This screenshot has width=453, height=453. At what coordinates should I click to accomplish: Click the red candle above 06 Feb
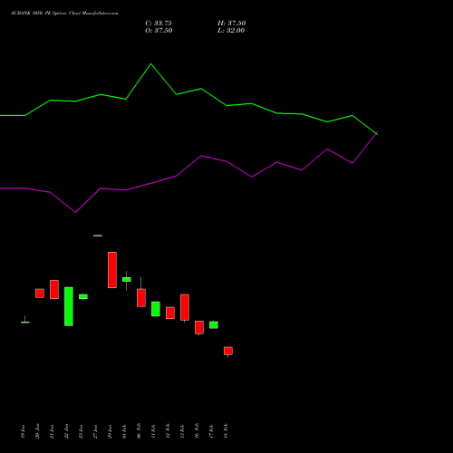click(x=141, y=297)
